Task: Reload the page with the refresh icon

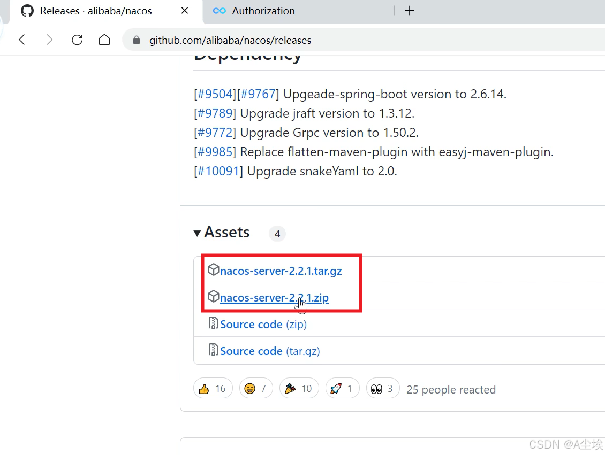Action: pyautogui.click(x=77, y=40)
